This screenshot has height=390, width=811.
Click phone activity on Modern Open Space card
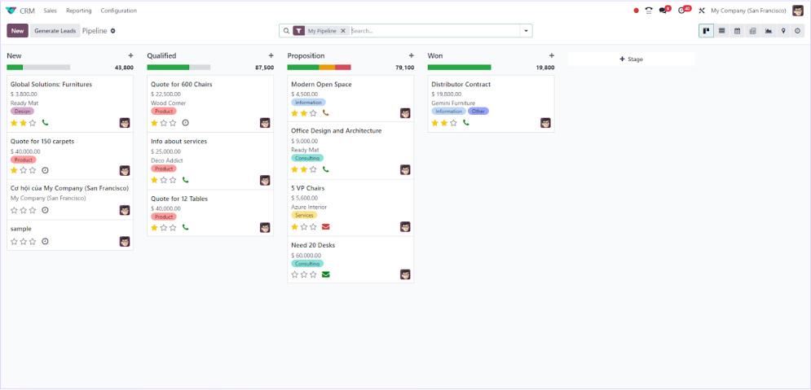pyautogui.click(x=326, y=112)
